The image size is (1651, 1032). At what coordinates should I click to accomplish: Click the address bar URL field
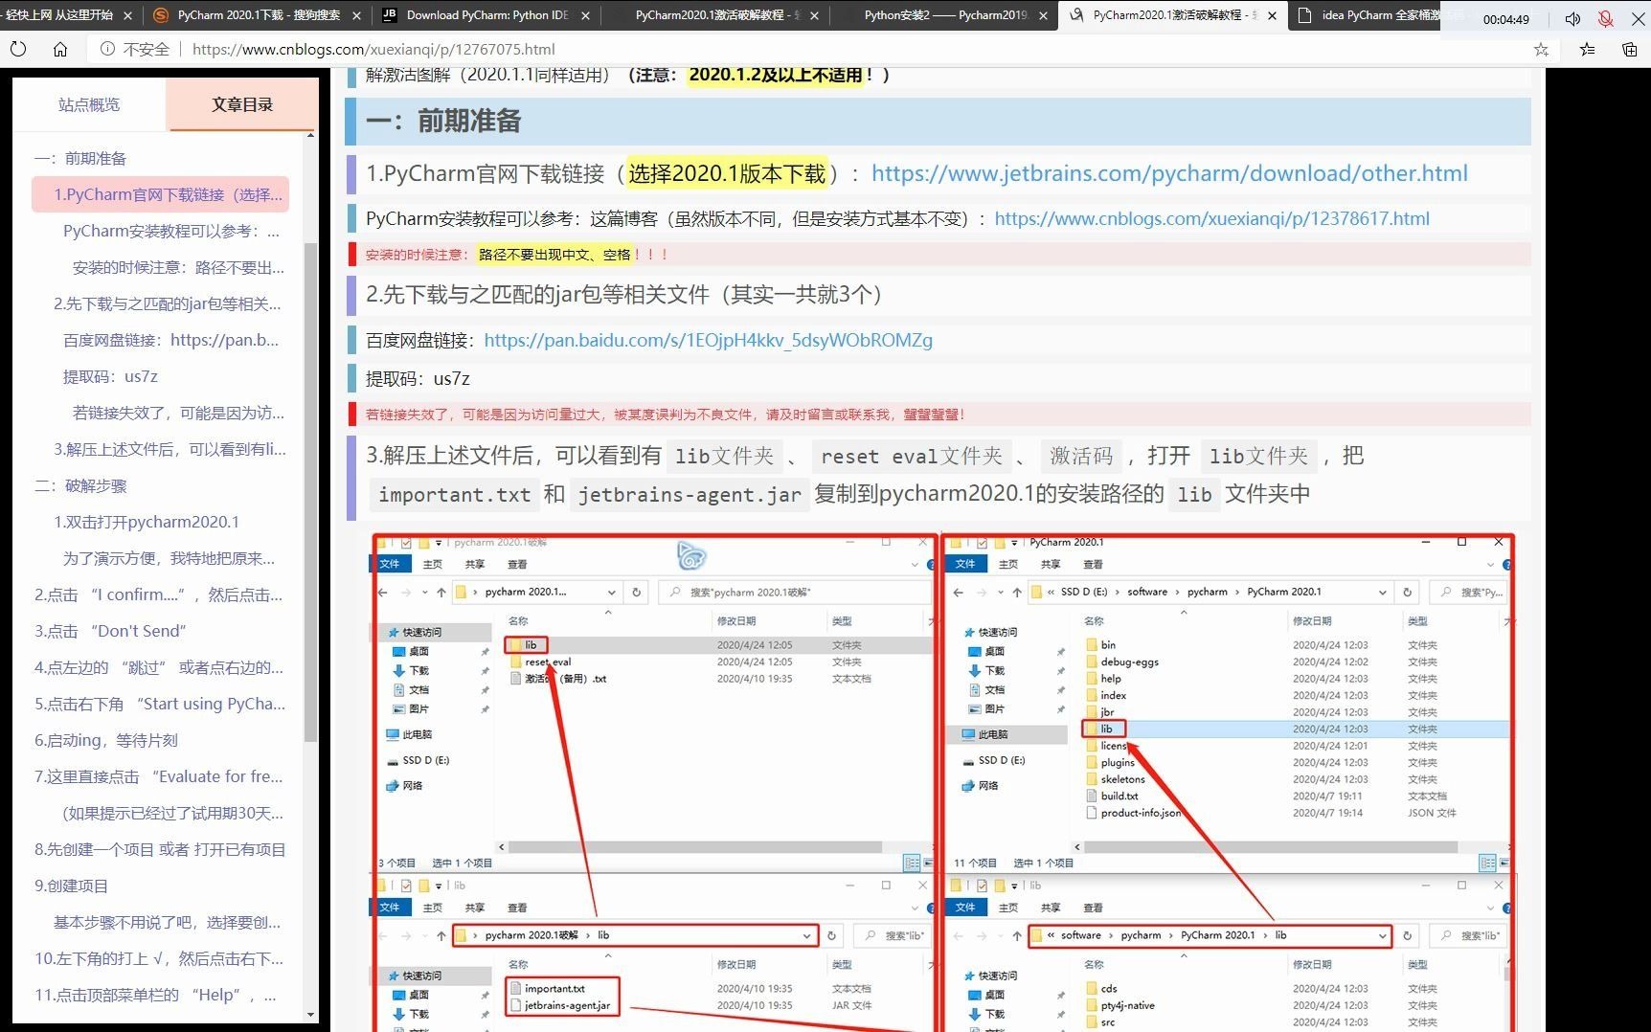(383, 49)
